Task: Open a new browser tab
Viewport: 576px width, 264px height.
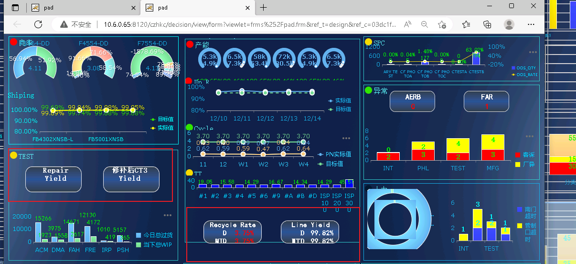Action: (x=263, y=7)
